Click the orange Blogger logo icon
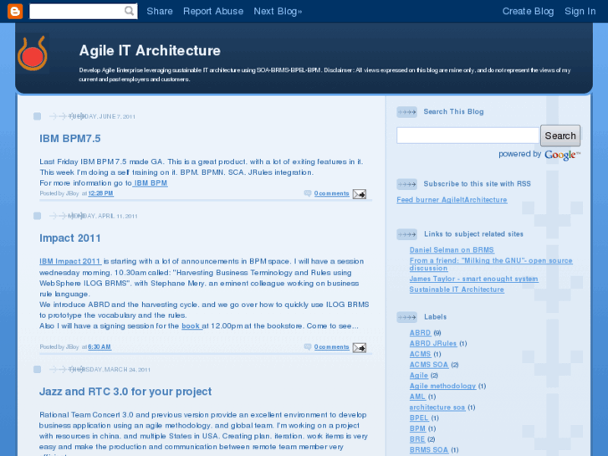 click(15, 11)
